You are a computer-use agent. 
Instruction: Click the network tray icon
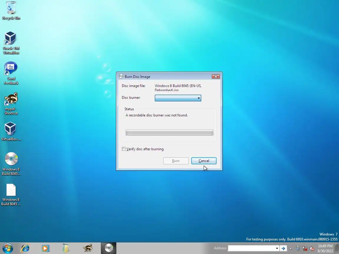coord(305,248)
